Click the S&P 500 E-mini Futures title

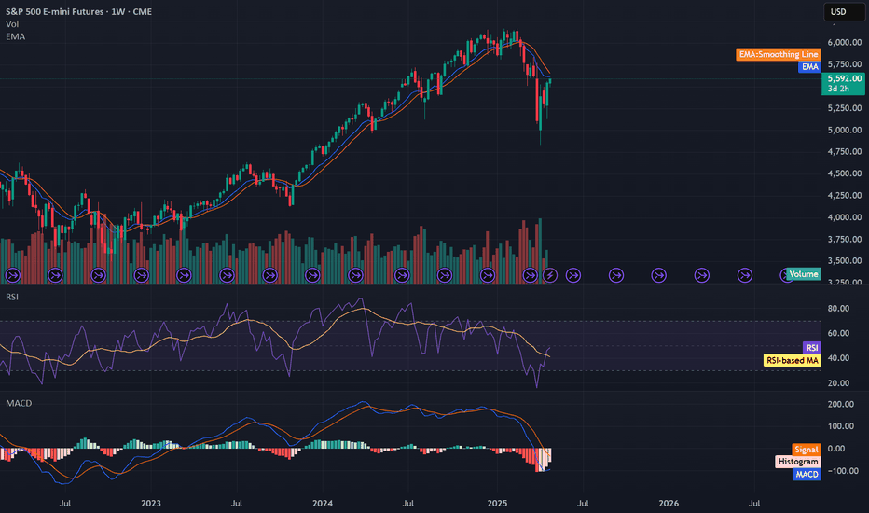[78, 11]
